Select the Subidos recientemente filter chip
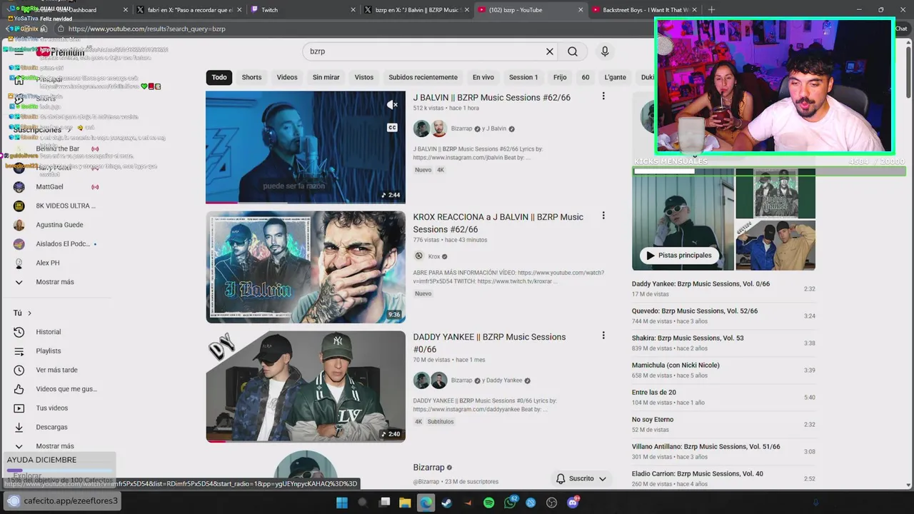The image size is (914, 514). [x=423, y=77]
